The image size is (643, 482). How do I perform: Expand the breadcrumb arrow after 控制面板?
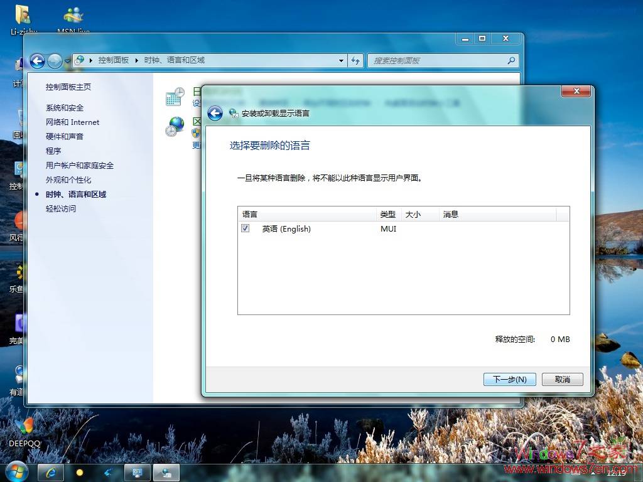click(134, 60)
